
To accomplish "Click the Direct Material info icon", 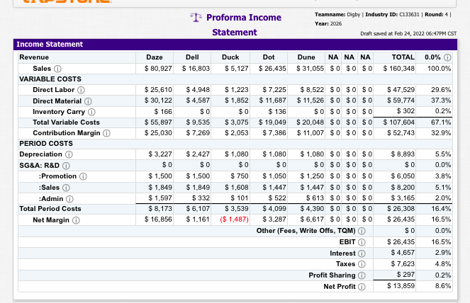I will (x=88, y=101).
